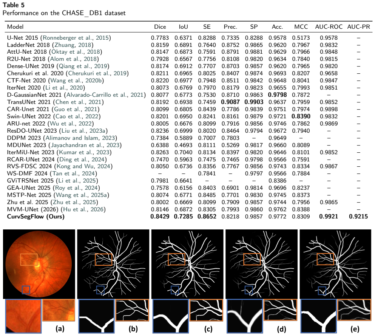This screenshot has width=375, height=336.
Task: Open the Ronneberger et al., 2015 citation
Action: pos(76,38)
